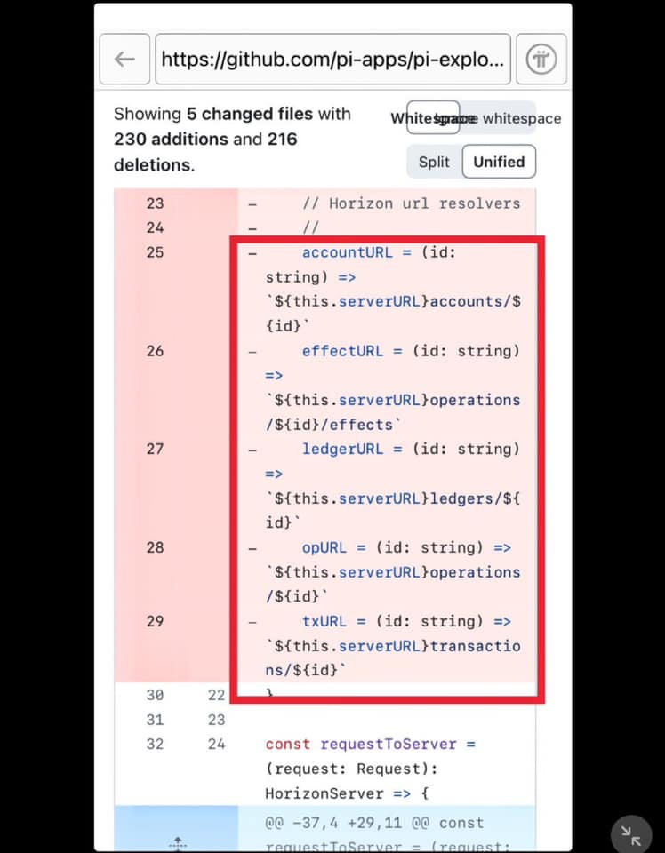
Task: Click the github.com URL address field
Action: pos(332,60)
